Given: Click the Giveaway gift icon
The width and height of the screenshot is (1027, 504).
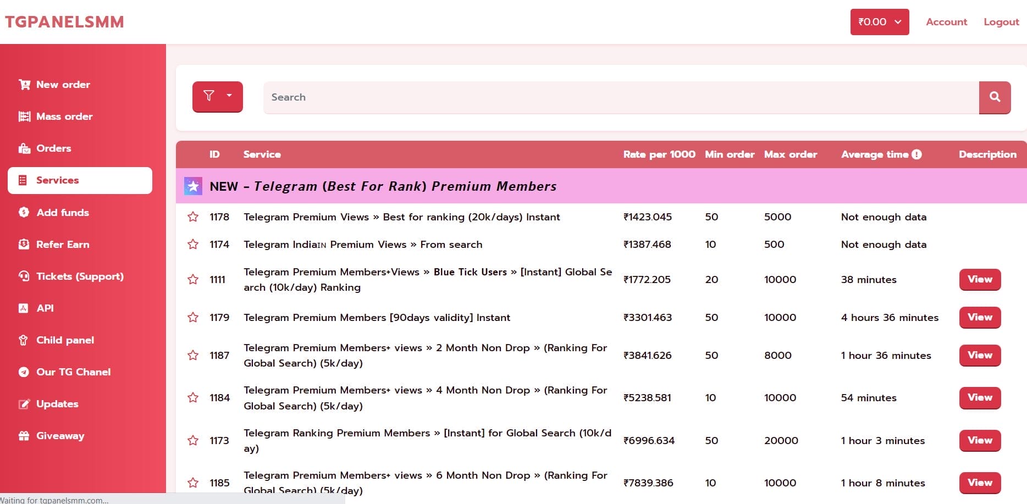Looking at the screenshot, I should pos(24,436).
